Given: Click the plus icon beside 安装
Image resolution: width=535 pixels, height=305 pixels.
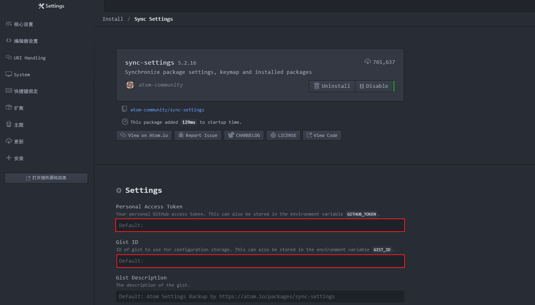Looking at the screenshot, I should (9, 158).
